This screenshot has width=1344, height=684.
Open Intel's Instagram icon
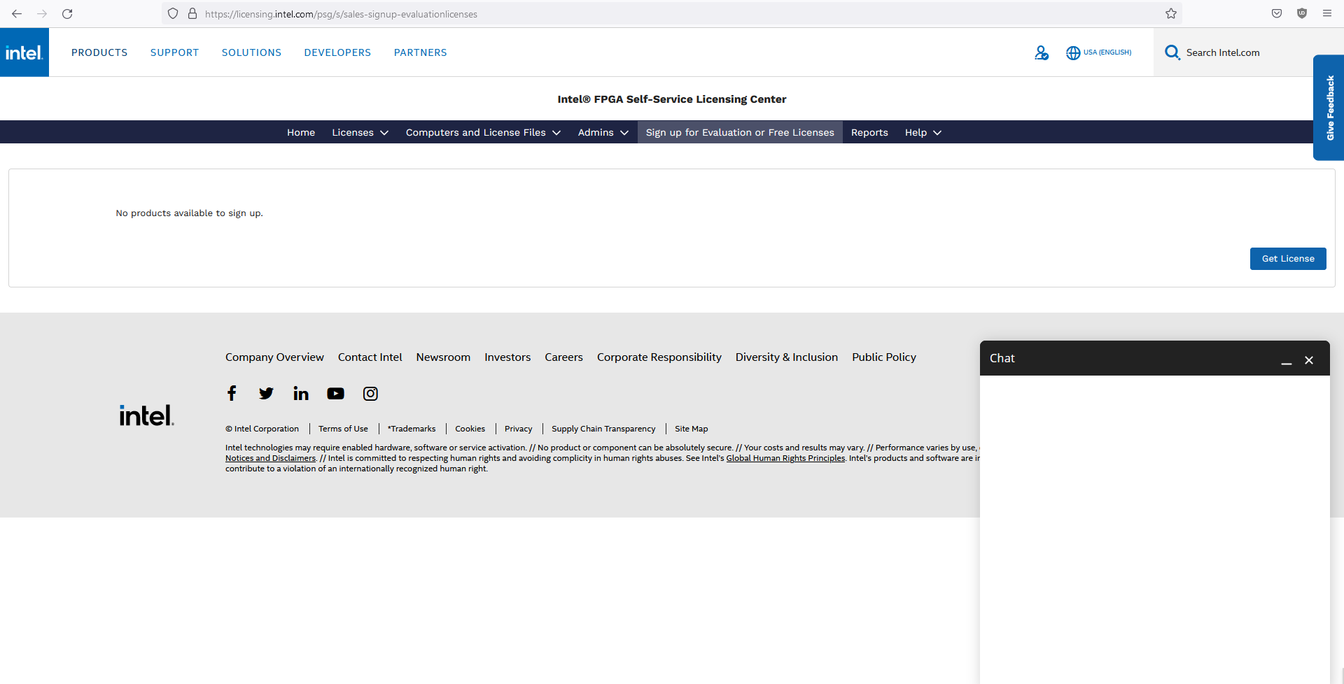(370, 394)
